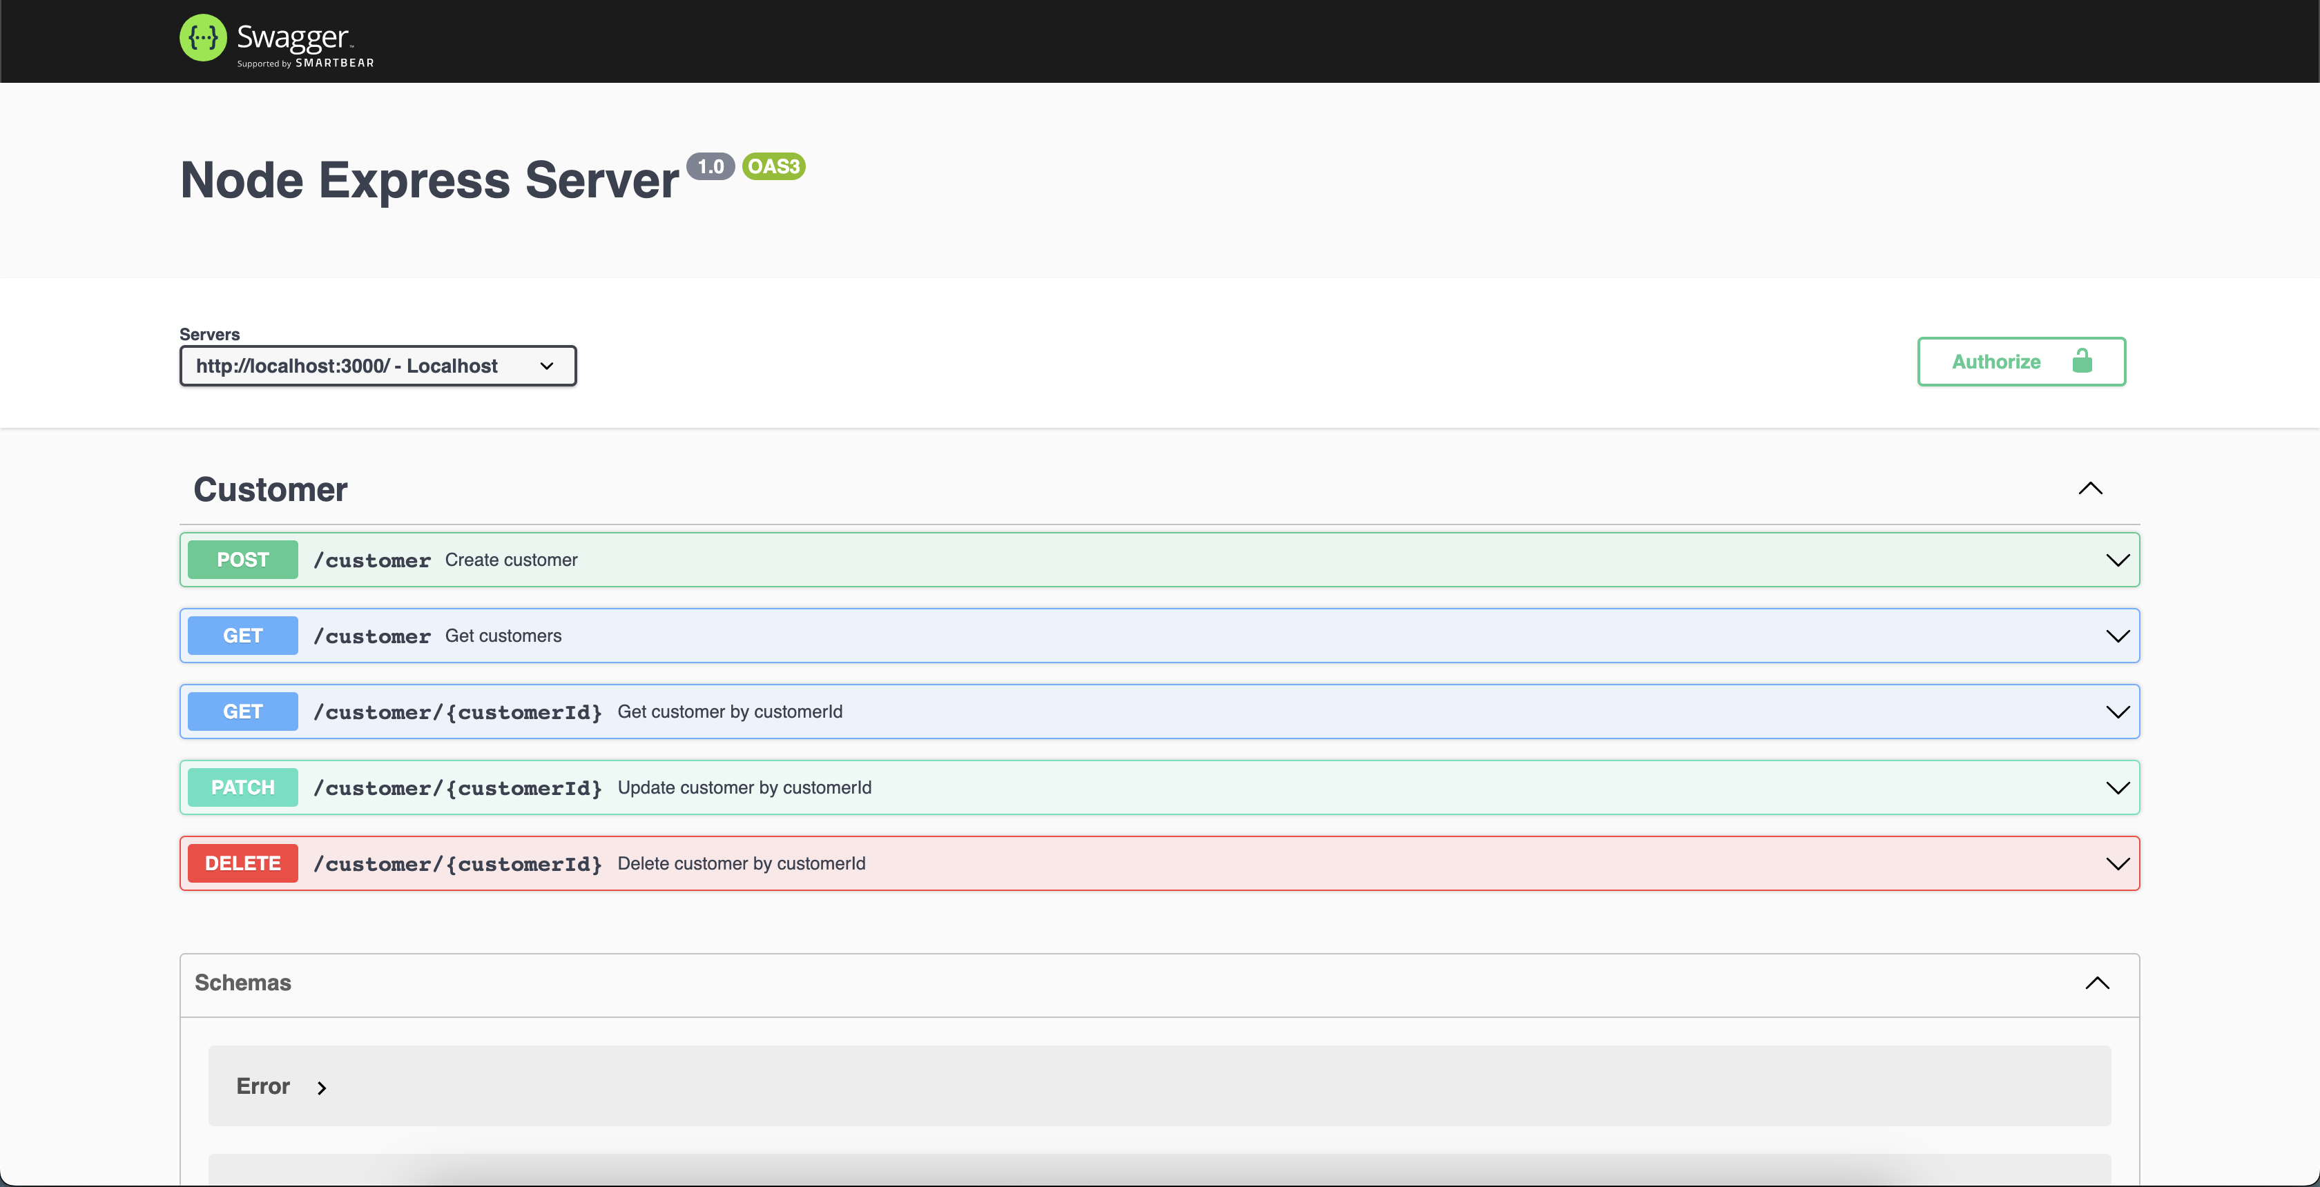Click the Authorize lock icon

click(x=2082, y=361)
